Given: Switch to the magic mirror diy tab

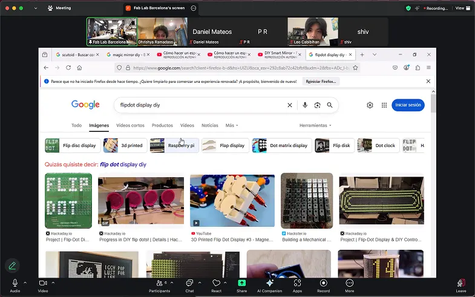Looking at the screenshot, I should (x=128, y=55).
